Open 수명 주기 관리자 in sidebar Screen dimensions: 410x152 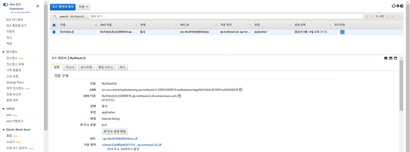(x=17, y=148)
